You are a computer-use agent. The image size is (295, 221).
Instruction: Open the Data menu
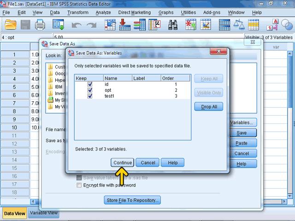point(55,12)
